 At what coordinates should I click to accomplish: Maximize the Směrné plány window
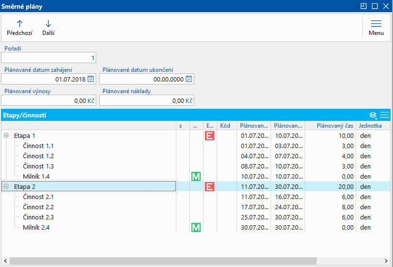pyautogui.click(x=375, y=6)
